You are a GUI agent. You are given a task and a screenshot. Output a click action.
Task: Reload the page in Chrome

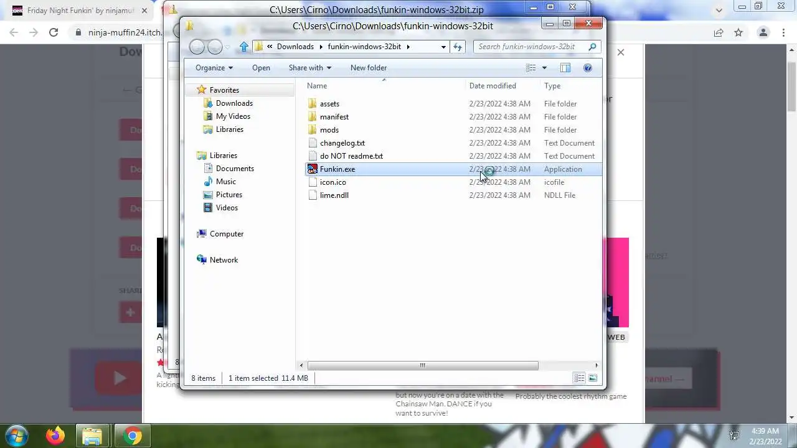pyautogui.click(x=54, y=32)
